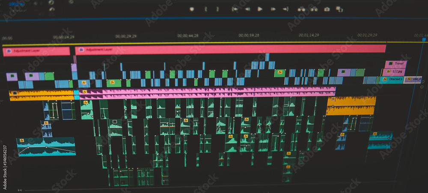Click the fx badge on the Travel clip

click(391, 64)
